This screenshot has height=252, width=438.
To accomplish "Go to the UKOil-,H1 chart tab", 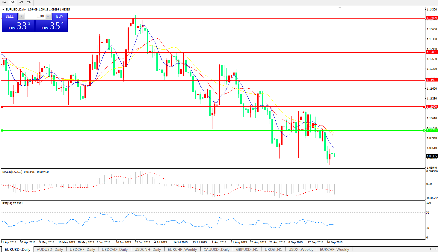I will (273, 249).
